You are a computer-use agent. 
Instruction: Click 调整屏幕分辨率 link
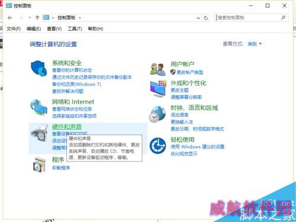186,97
